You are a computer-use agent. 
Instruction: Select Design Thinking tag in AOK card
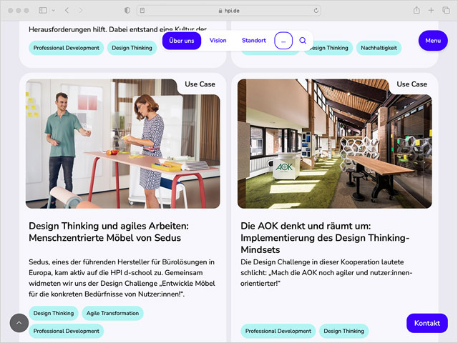click(343, 331)
